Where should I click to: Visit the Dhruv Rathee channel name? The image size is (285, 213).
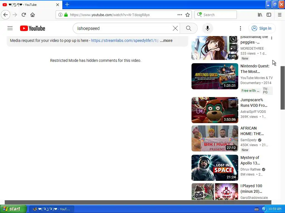coord(250,169)
